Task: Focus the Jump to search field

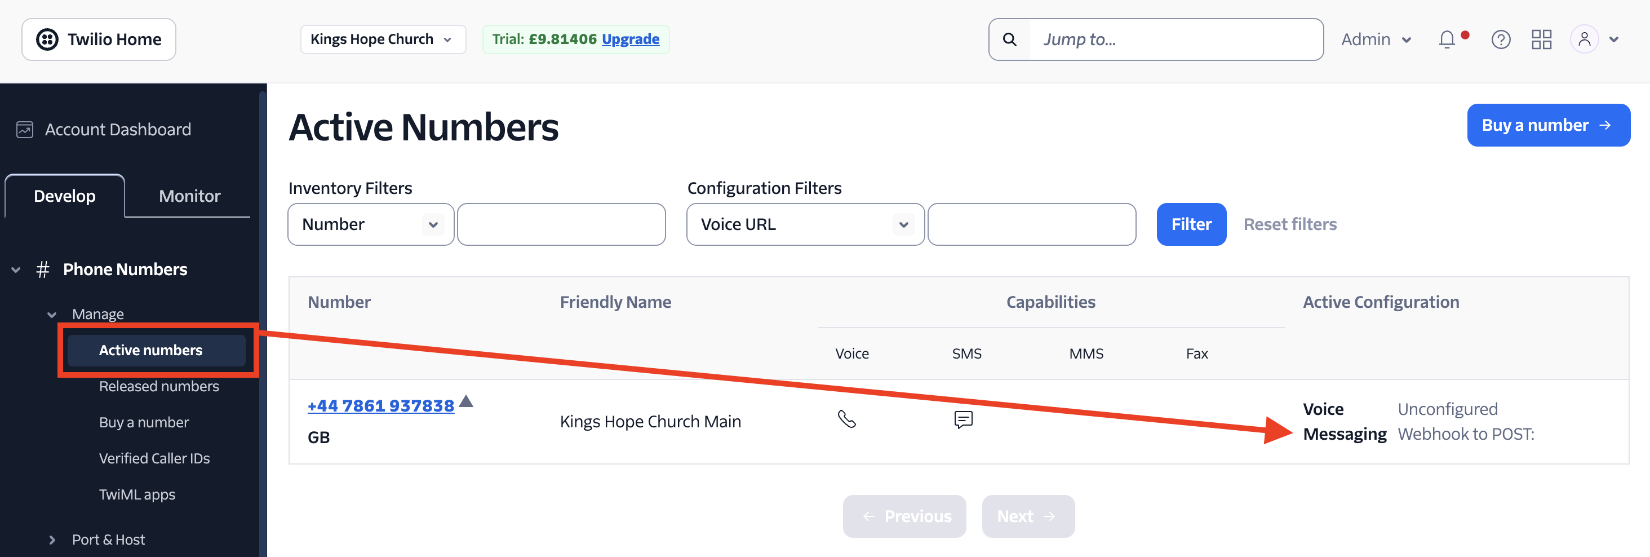Action: [x=1176, y=39]
